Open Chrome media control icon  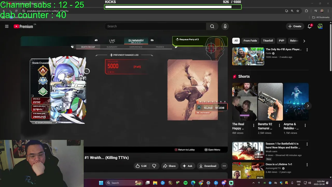[x=316, y=11]
